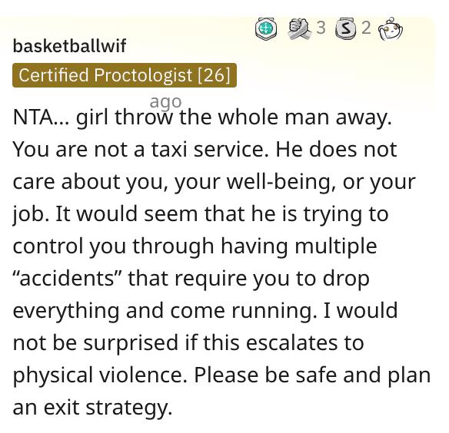Click the Helpful award count of 3
Viewport: 449px width, 433px height.
321,28
